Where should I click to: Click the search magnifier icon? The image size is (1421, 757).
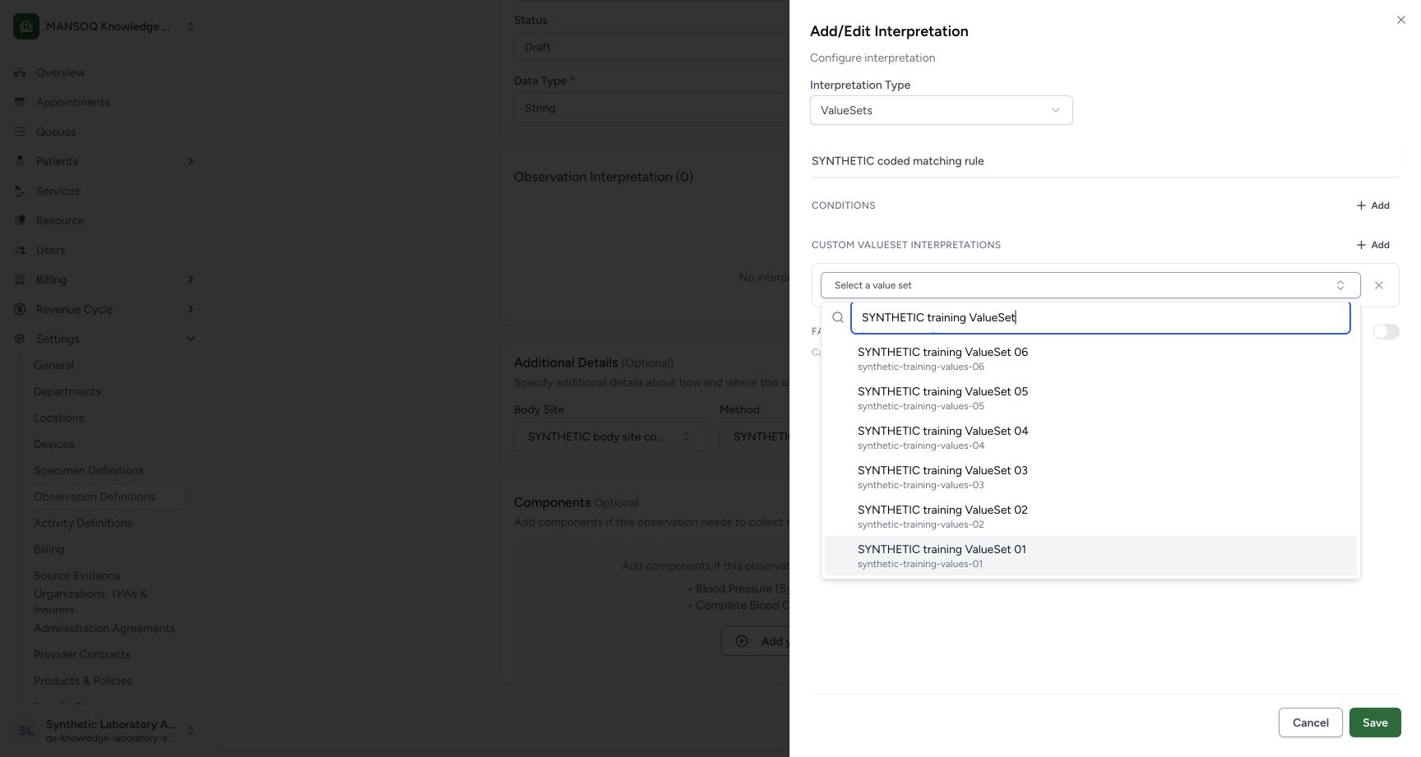click(838, 317)
